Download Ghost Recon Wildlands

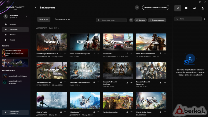(x=160, y=53)
